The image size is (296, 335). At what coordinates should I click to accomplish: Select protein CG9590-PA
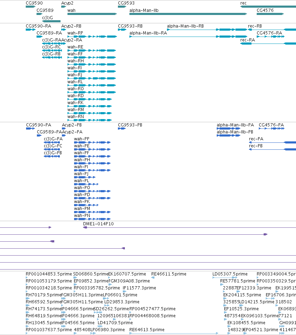(39, 125)
